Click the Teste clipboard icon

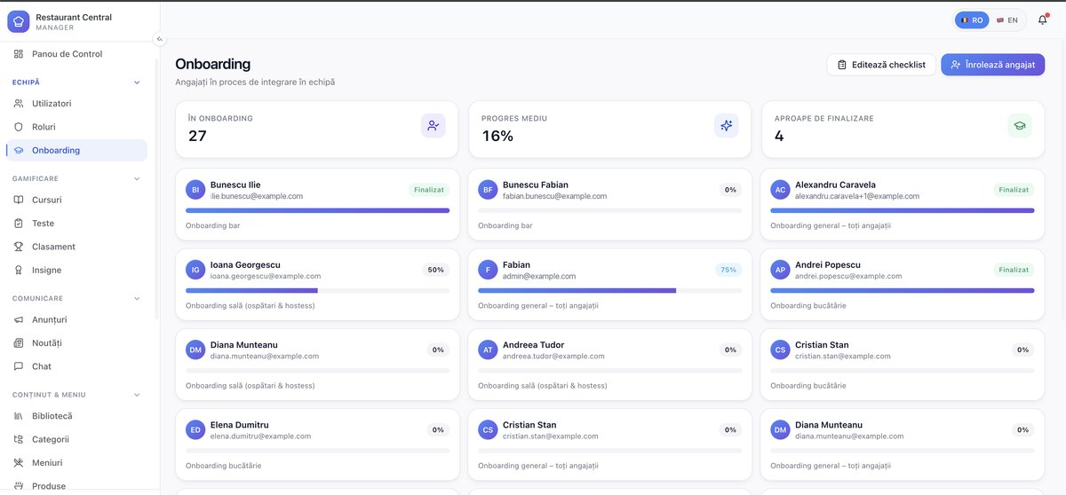[19, 224]
